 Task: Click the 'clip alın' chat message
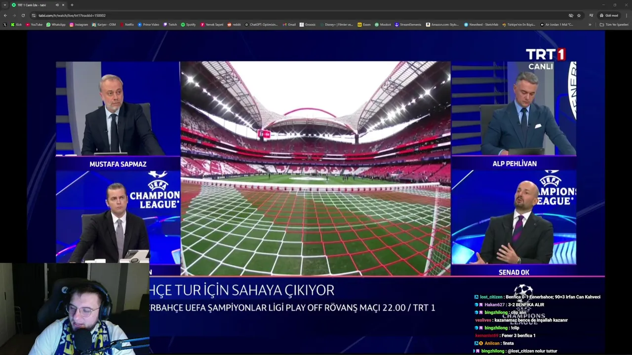(519, 313)
